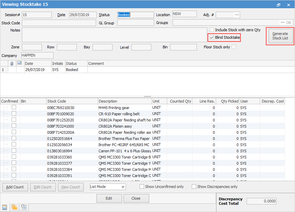This screenshot has width=295, height=212.
Task: Click the ellipsis button in Adj. # field
Action: pyautogui.click(x=237, y=15)
